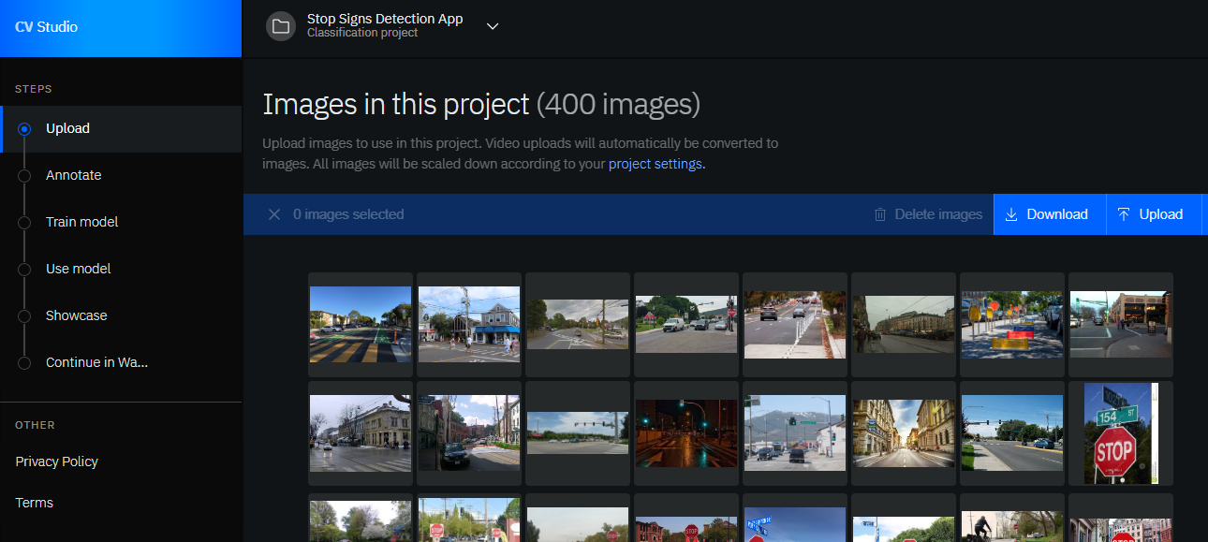
Task: Open the Continue in Wa... step
Action: tap(96, 362)
